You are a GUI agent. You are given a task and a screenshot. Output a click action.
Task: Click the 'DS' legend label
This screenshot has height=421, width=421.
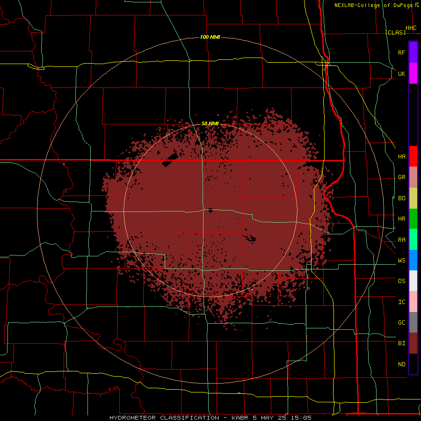click(x=401, y=281)
